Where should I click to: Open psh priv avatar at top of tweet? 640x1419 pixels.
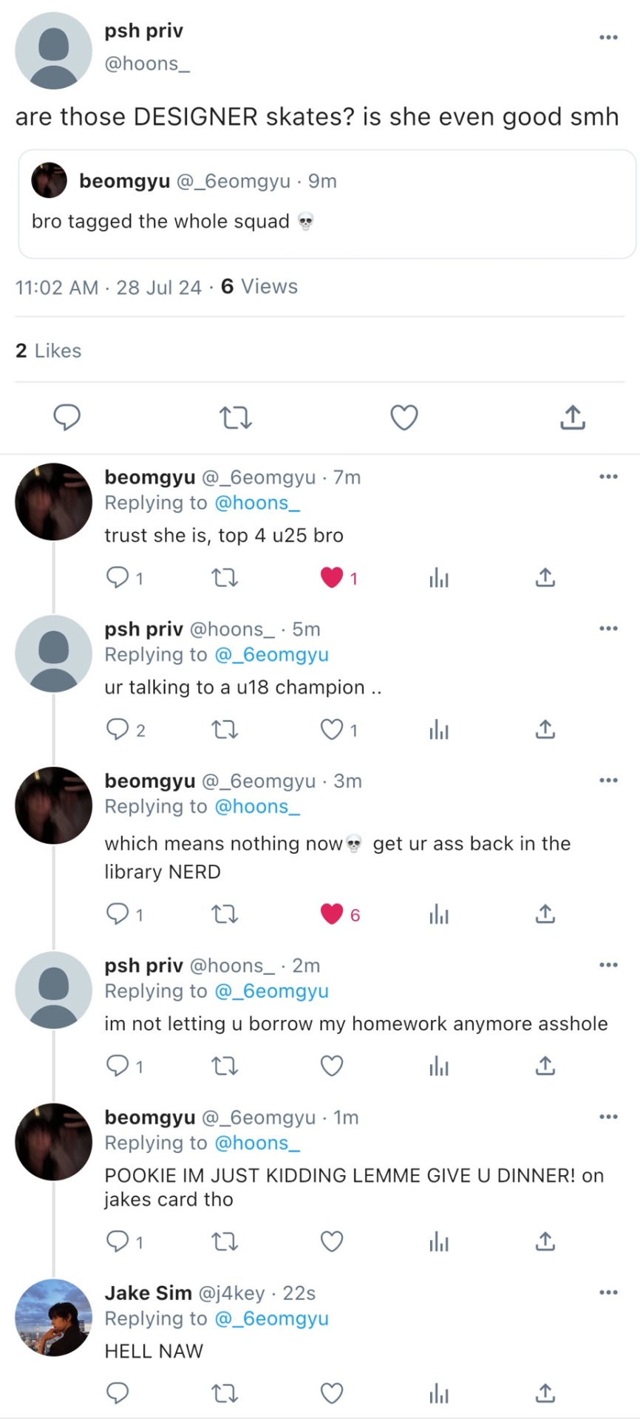pyautogui.click(x=53, y=51)
